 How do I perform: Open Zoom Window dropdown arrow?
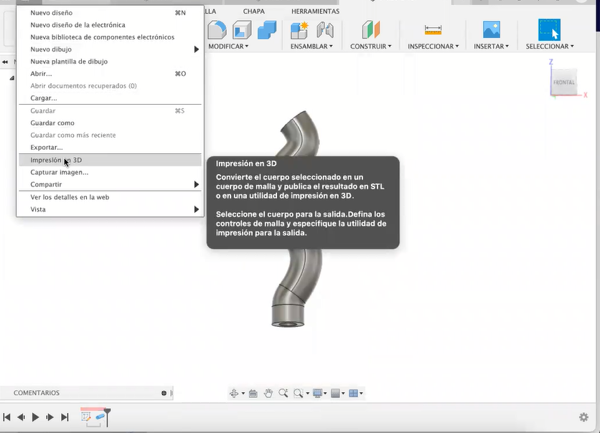click(307, 394)
